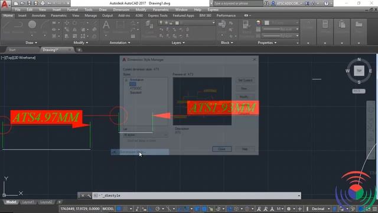Click Help in Dimension Style Manager

coord(245,149)
